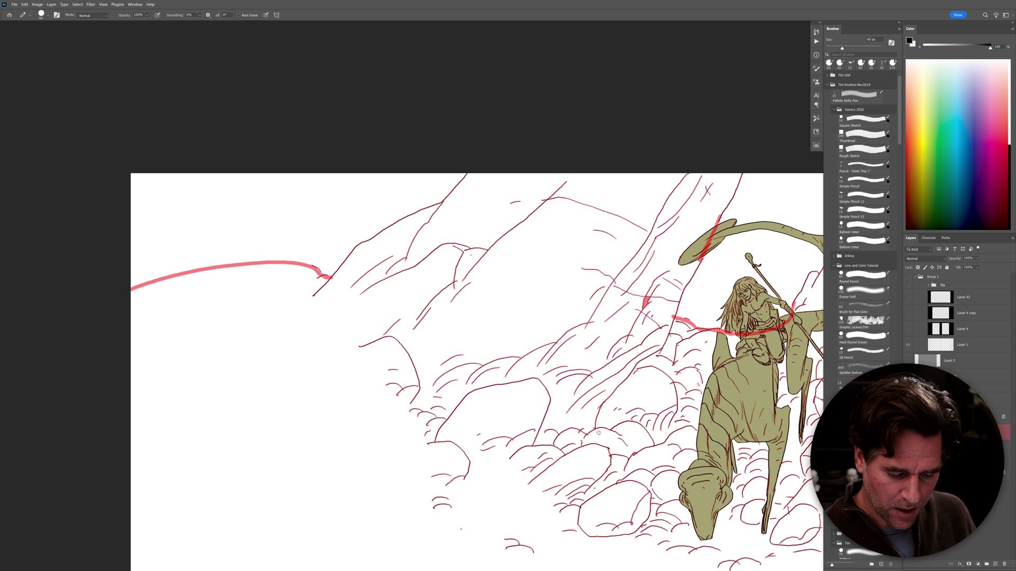Click the Home icon in options bar
The width and height of the screenshot is (1016, 571).
tap(9, 15)
